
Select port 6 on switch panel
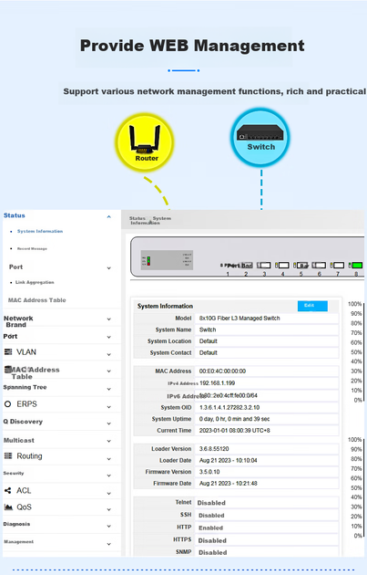(319, 265)
